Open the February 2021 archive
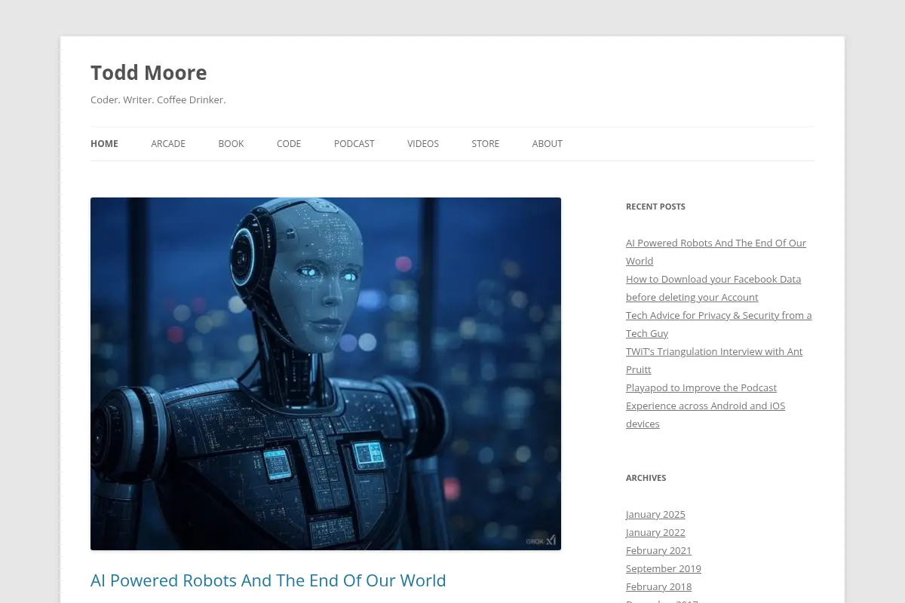The width and height of the screenshot is (905, 603). tap(658, 550)
